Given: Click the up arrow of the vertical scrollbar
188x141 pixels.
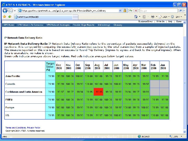Looking at the screenshot, I should [x=185, y=22].
